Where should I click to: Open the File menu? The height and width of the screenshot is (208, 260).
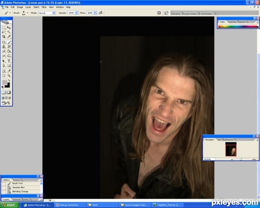6,7
